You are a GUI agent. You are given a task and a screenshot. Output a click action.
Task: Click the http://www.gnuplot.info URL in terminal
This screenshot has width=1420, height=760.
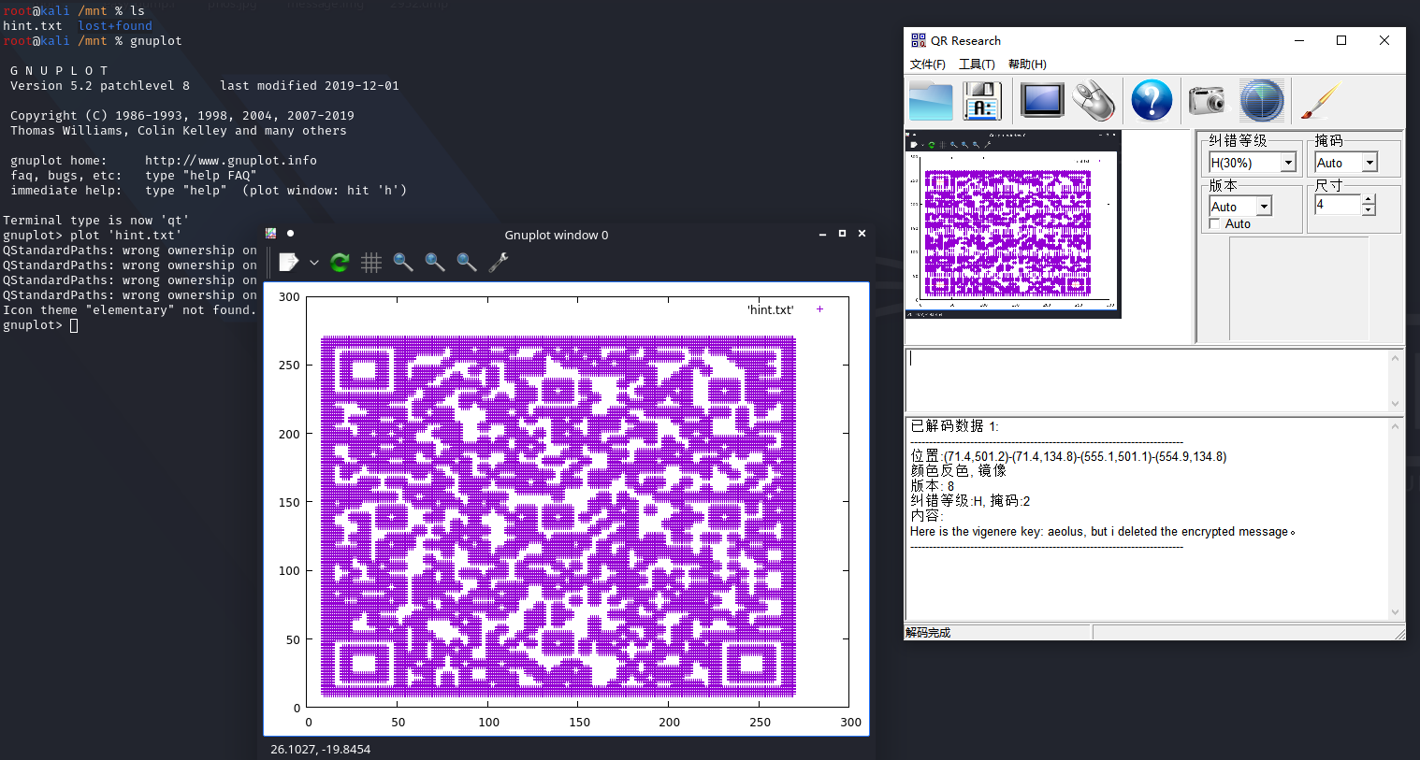coord(231,161)
